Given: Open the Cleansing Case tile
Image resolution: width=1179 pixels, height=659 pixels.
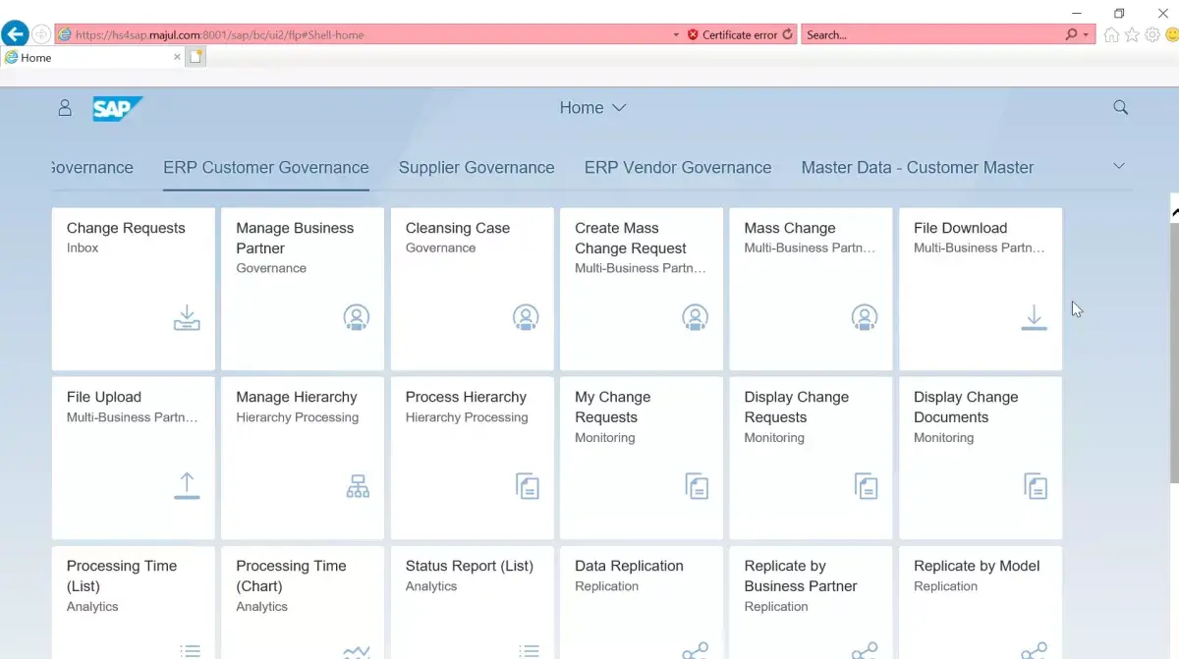Looking at the screenshot, I should tap(472, 289).
